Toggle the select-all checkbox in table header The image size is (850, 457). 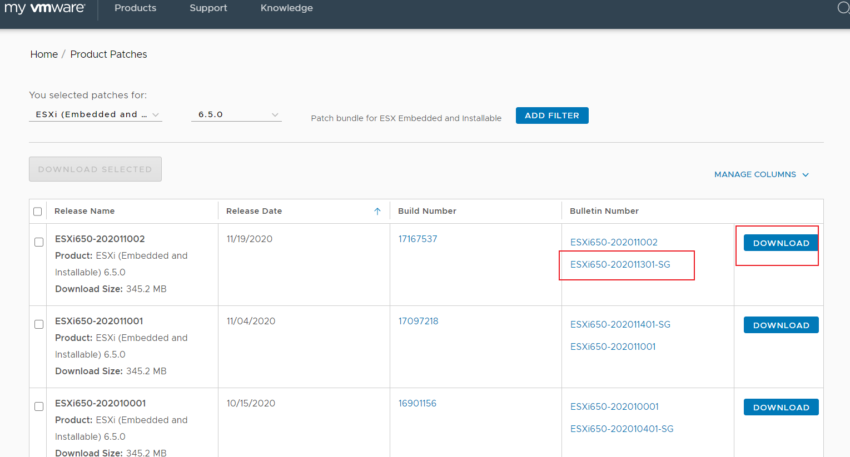coord(38,212)
